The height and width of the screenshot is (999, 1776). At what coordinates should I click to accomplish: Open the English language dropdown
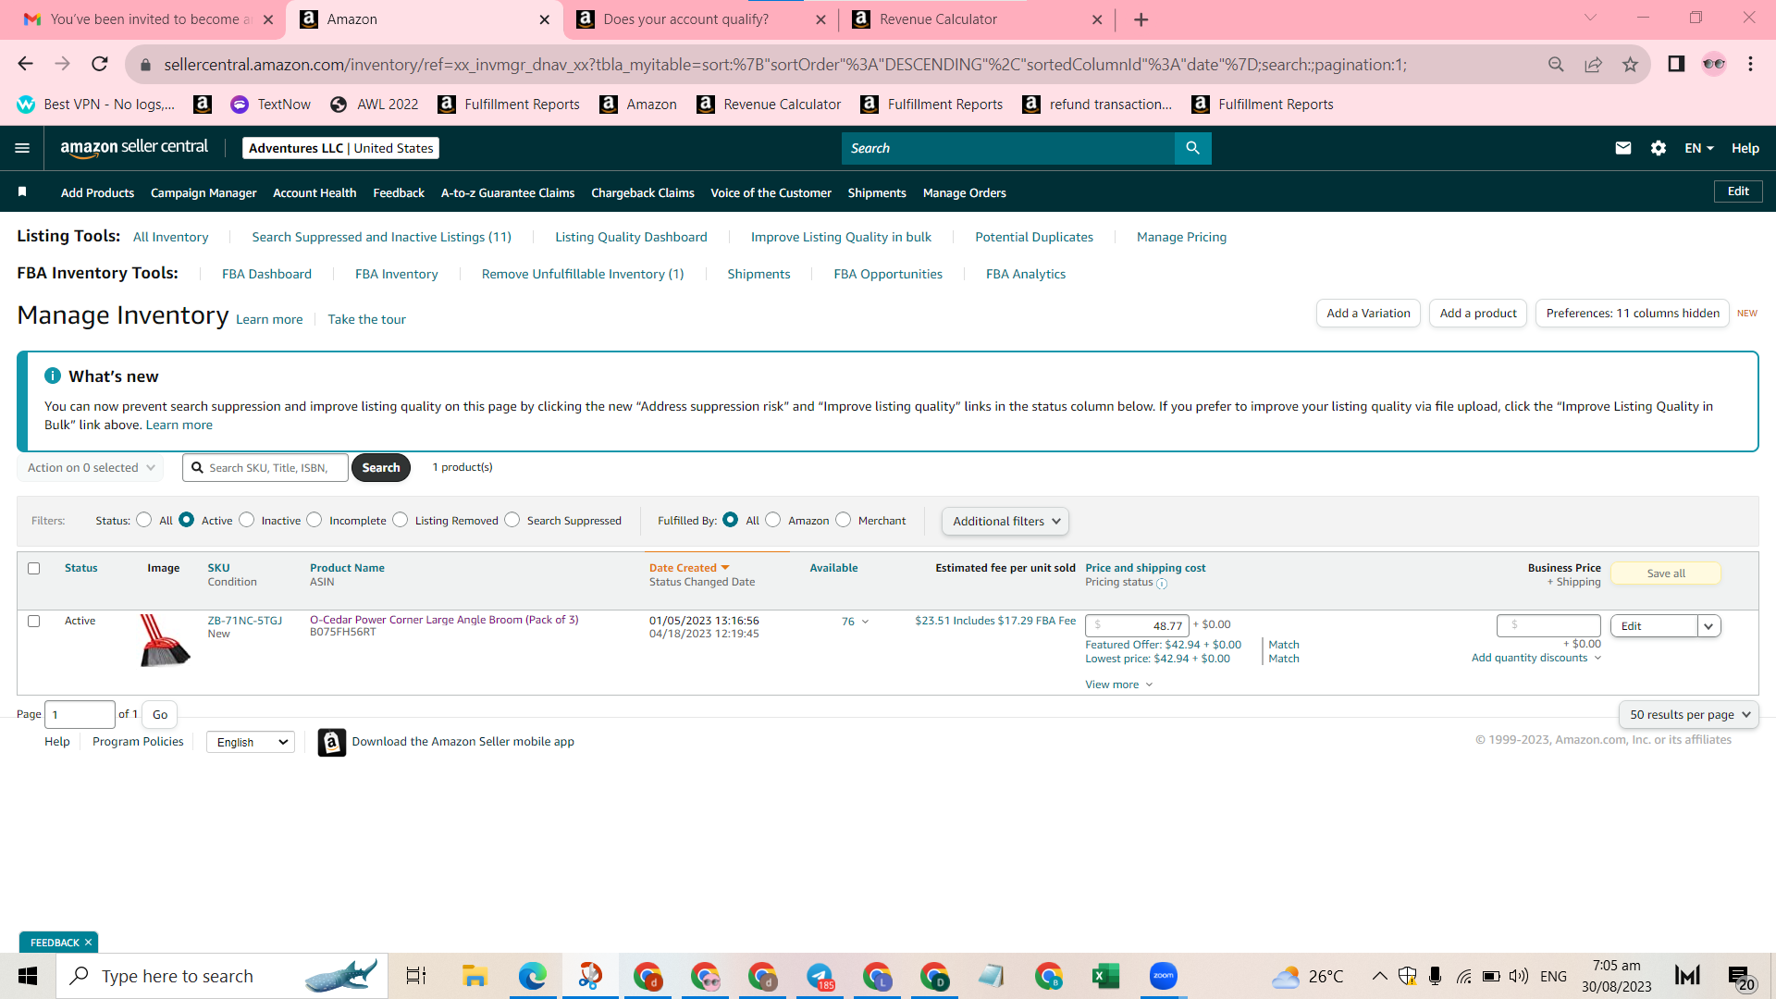pyautogui.click(x=251, y=742)
